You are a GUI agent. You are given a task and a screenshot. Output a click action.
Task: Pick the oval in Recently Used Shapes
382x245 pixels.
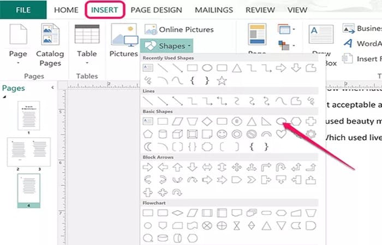[x=207, y=68]
